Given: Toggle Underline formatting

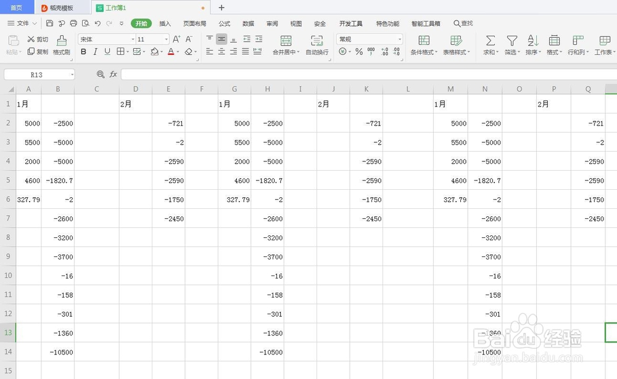Looking at the screenshot, I should pos(107,52).
